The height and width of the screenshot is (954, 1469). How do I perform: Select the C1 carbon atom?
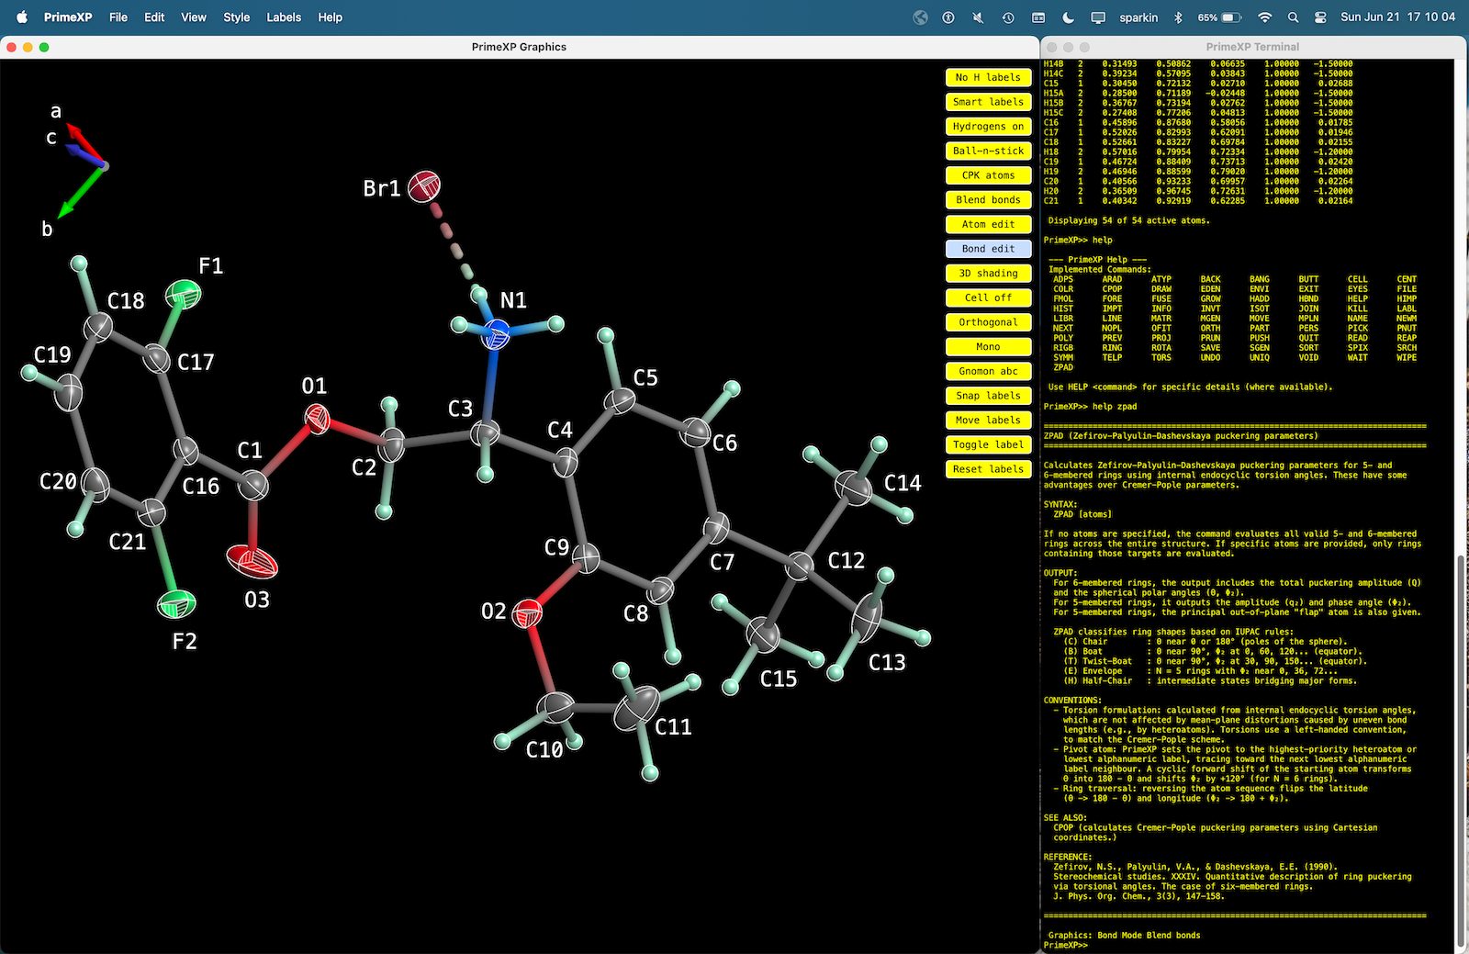pyautogui.click(x=253, y=486)
